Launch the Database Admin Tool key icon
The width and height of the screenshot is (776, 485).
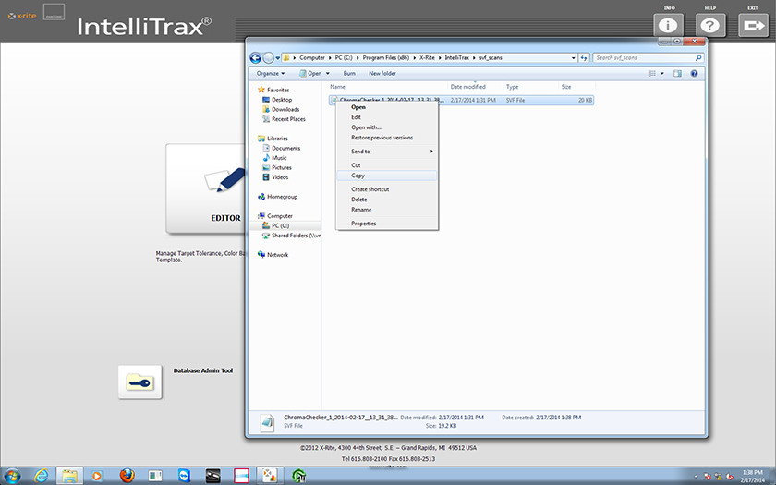pyautogui.click(x=140, y=382)
